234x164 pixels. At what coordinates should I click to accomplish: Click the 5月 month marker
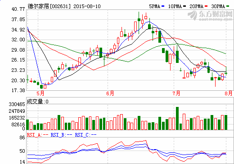[x=40, y=93]
